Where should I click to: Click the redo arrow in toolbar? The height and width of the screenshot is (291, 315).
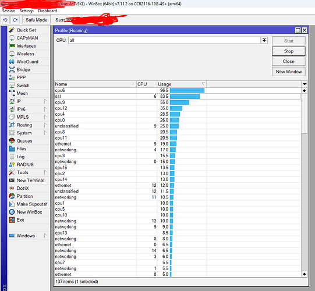(x=15, y=20)
